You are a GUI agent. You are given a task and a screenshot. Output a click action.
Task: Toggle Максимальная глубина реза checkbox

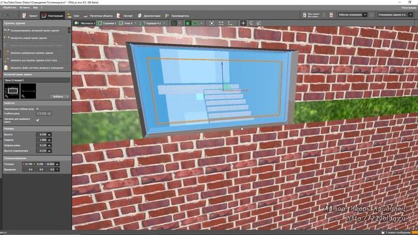(37, 109)
